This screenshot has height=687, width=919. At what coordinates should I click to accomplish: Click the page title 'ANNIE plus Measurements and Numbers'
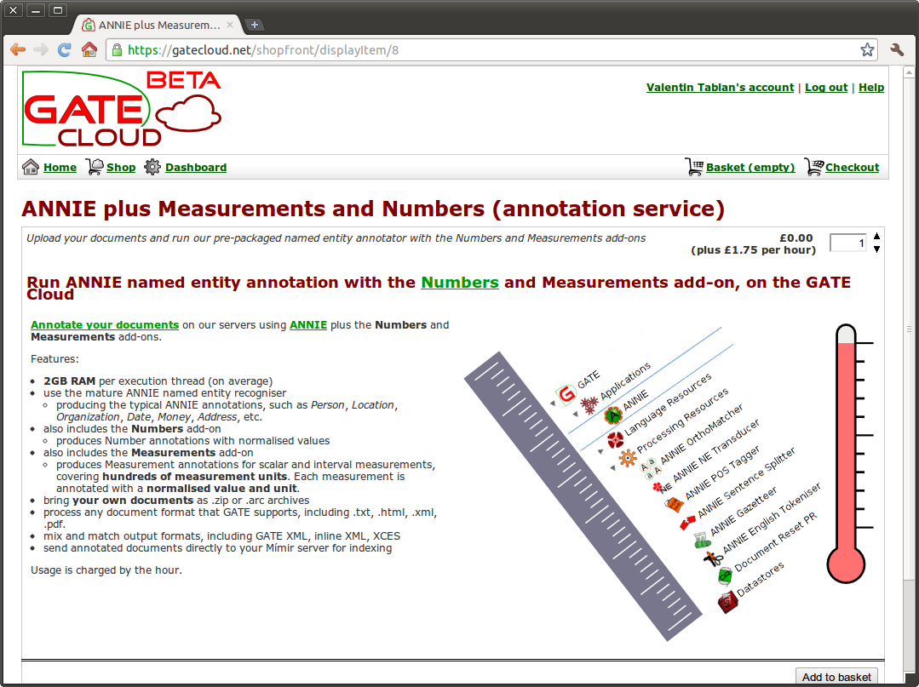pos(253,209)
